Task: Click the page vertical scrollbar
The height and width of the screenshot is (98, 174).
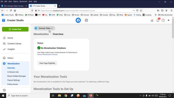Action: pyautogui.click(x=173, y=28)
